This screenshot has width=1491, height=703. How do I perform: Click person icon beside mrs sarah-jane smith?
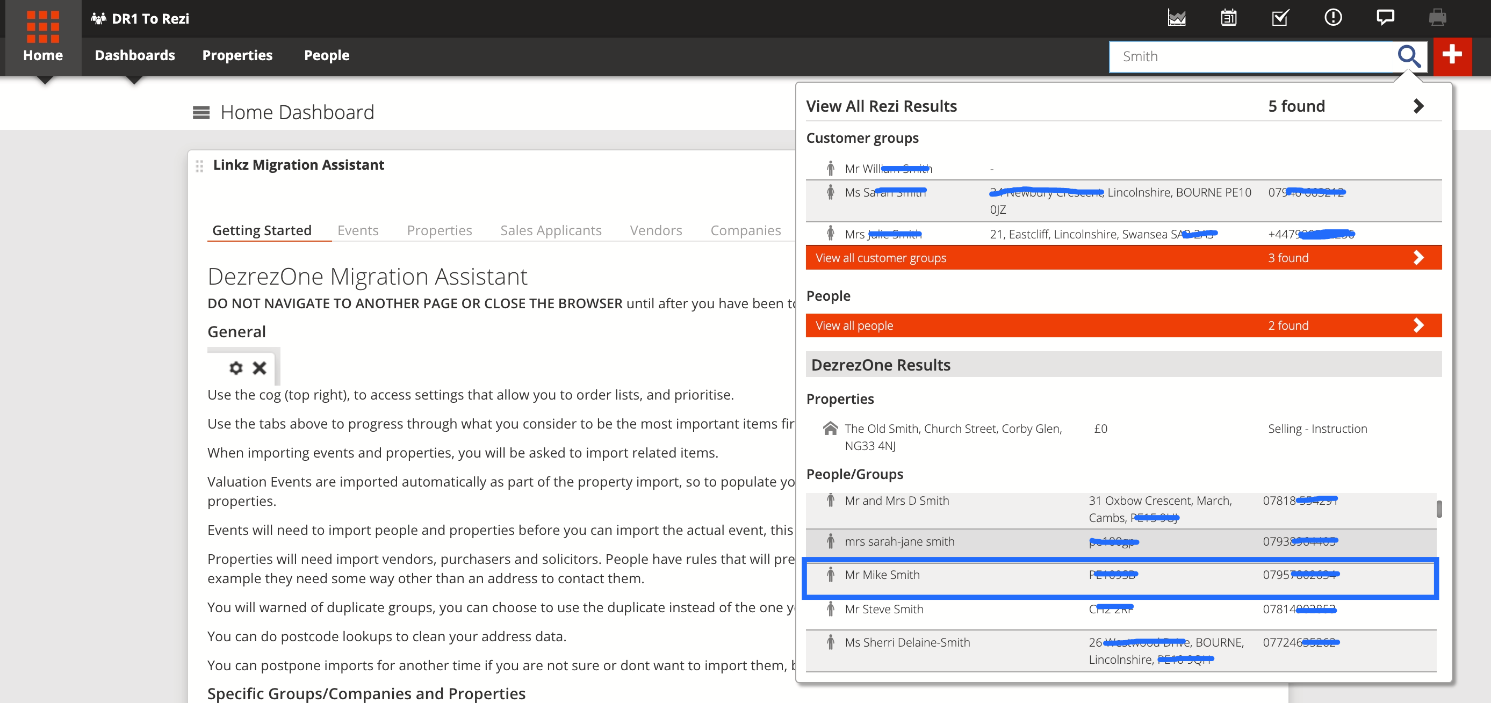tap(830, 541)
